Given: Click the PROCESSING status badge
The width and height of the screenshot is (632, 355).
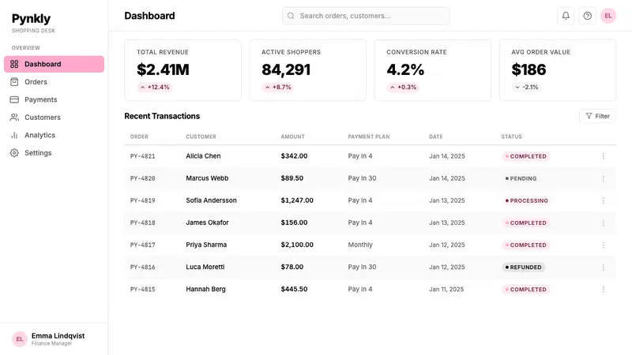Looking at the screenshot, I should pos(526,200).
